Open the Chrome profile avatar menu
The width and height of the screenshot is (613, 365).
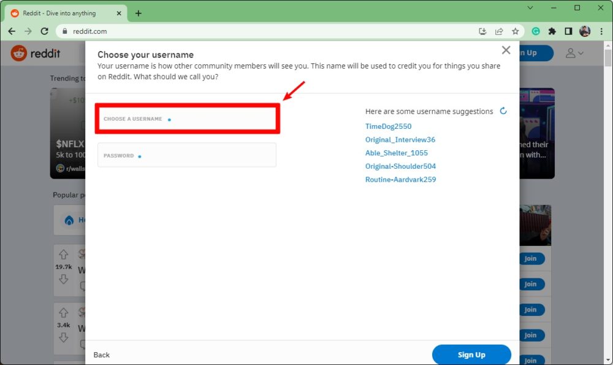pos(585,31)
